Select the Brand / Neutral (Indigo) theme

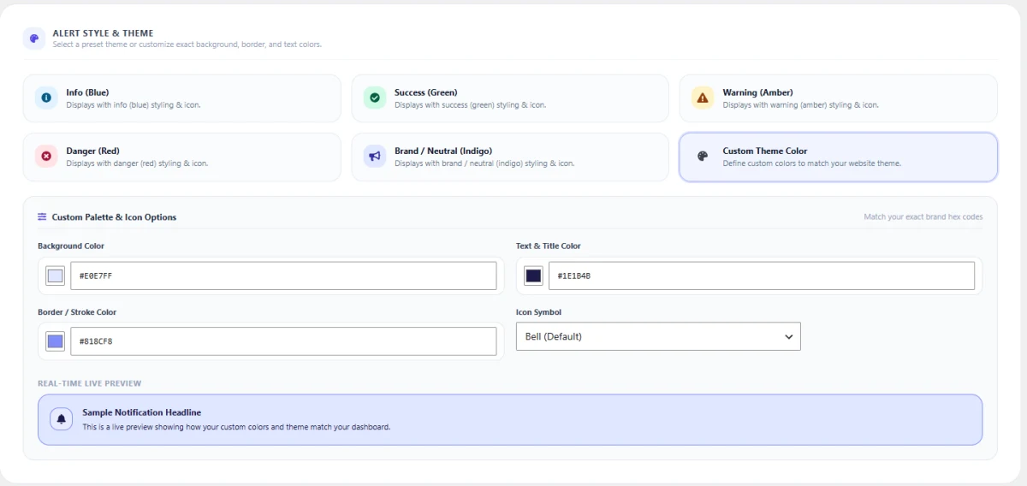tap(510, 157)
